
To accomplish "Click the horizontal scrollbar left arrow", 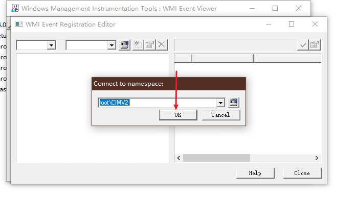I will [x=178, y=158].
